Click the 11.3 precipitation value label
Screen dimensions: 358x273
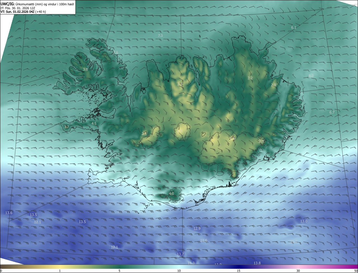click(191, 263)
